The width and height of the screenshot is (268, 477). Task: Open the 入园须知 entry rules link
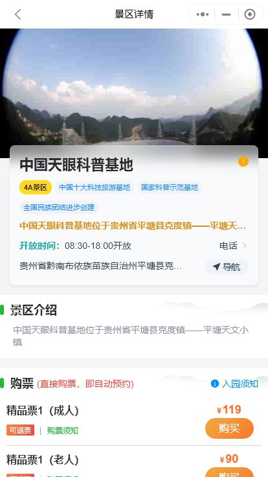click(x=240, y=384)
